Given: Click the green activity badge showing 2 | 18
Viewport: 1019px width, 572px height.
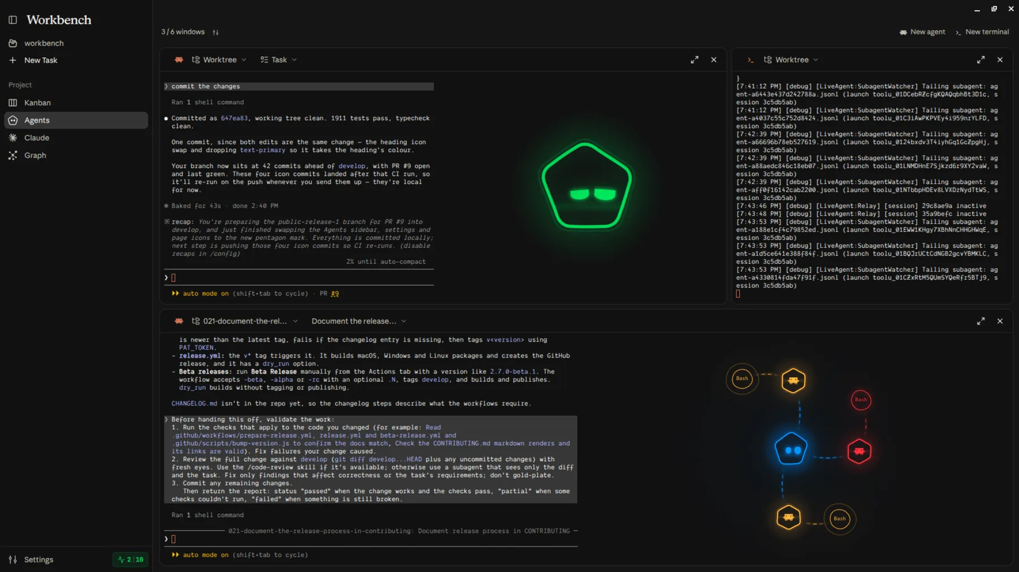Looking at the screenshot, I should (130, 560).
